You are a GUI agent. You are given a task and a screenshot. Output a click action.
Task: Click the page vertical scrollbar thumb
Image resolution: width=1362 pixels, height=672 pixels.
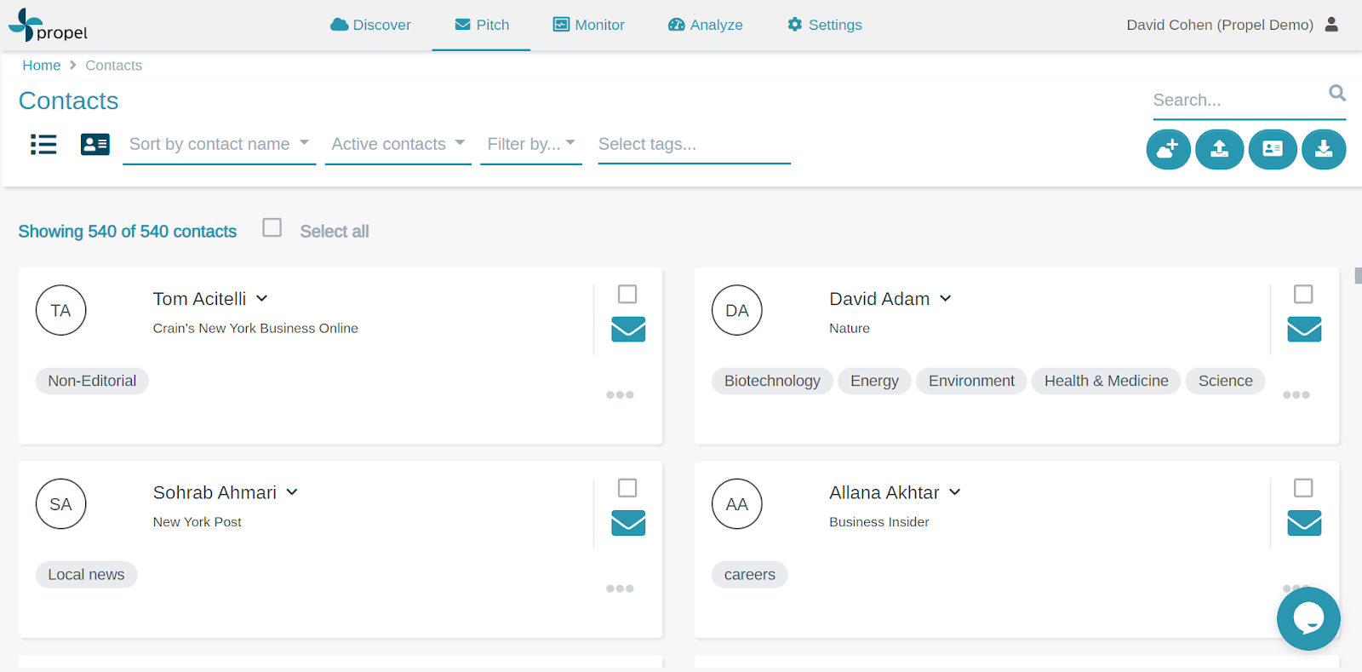[1358, 276]
